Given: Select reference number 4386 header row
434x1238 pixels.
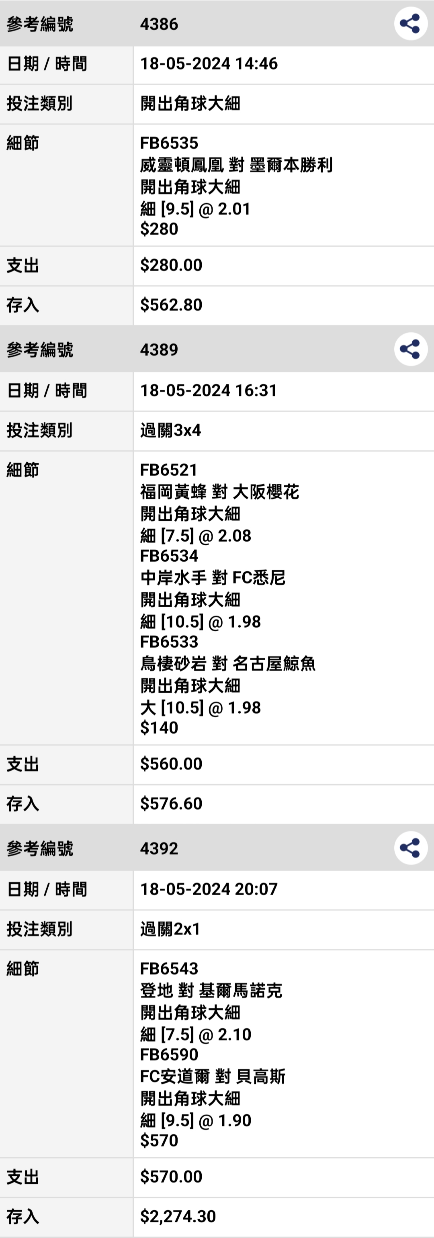Looking at the screenshot, I should [217, 24].
